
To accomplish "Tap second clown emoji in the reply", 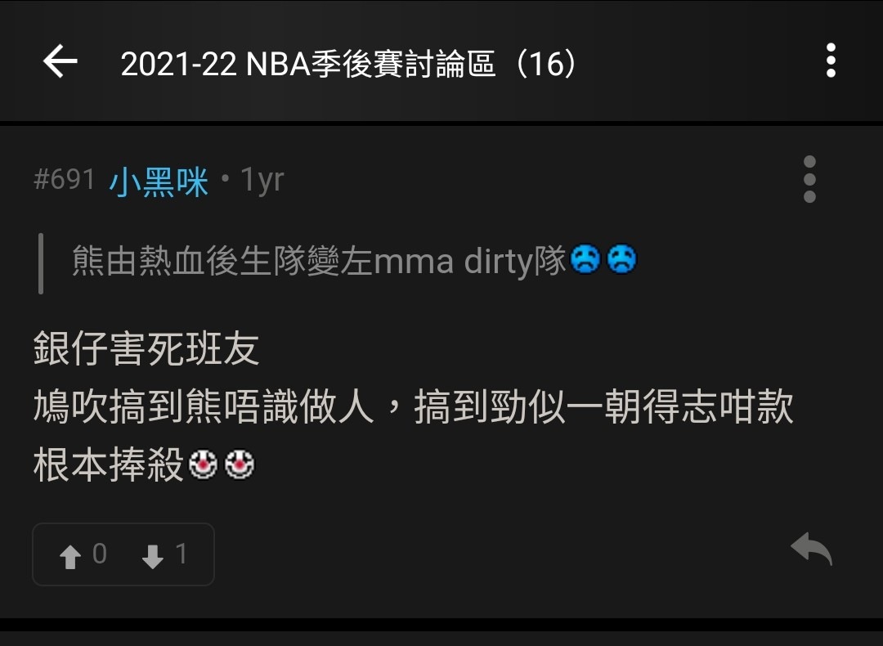I will pos(240,464).
